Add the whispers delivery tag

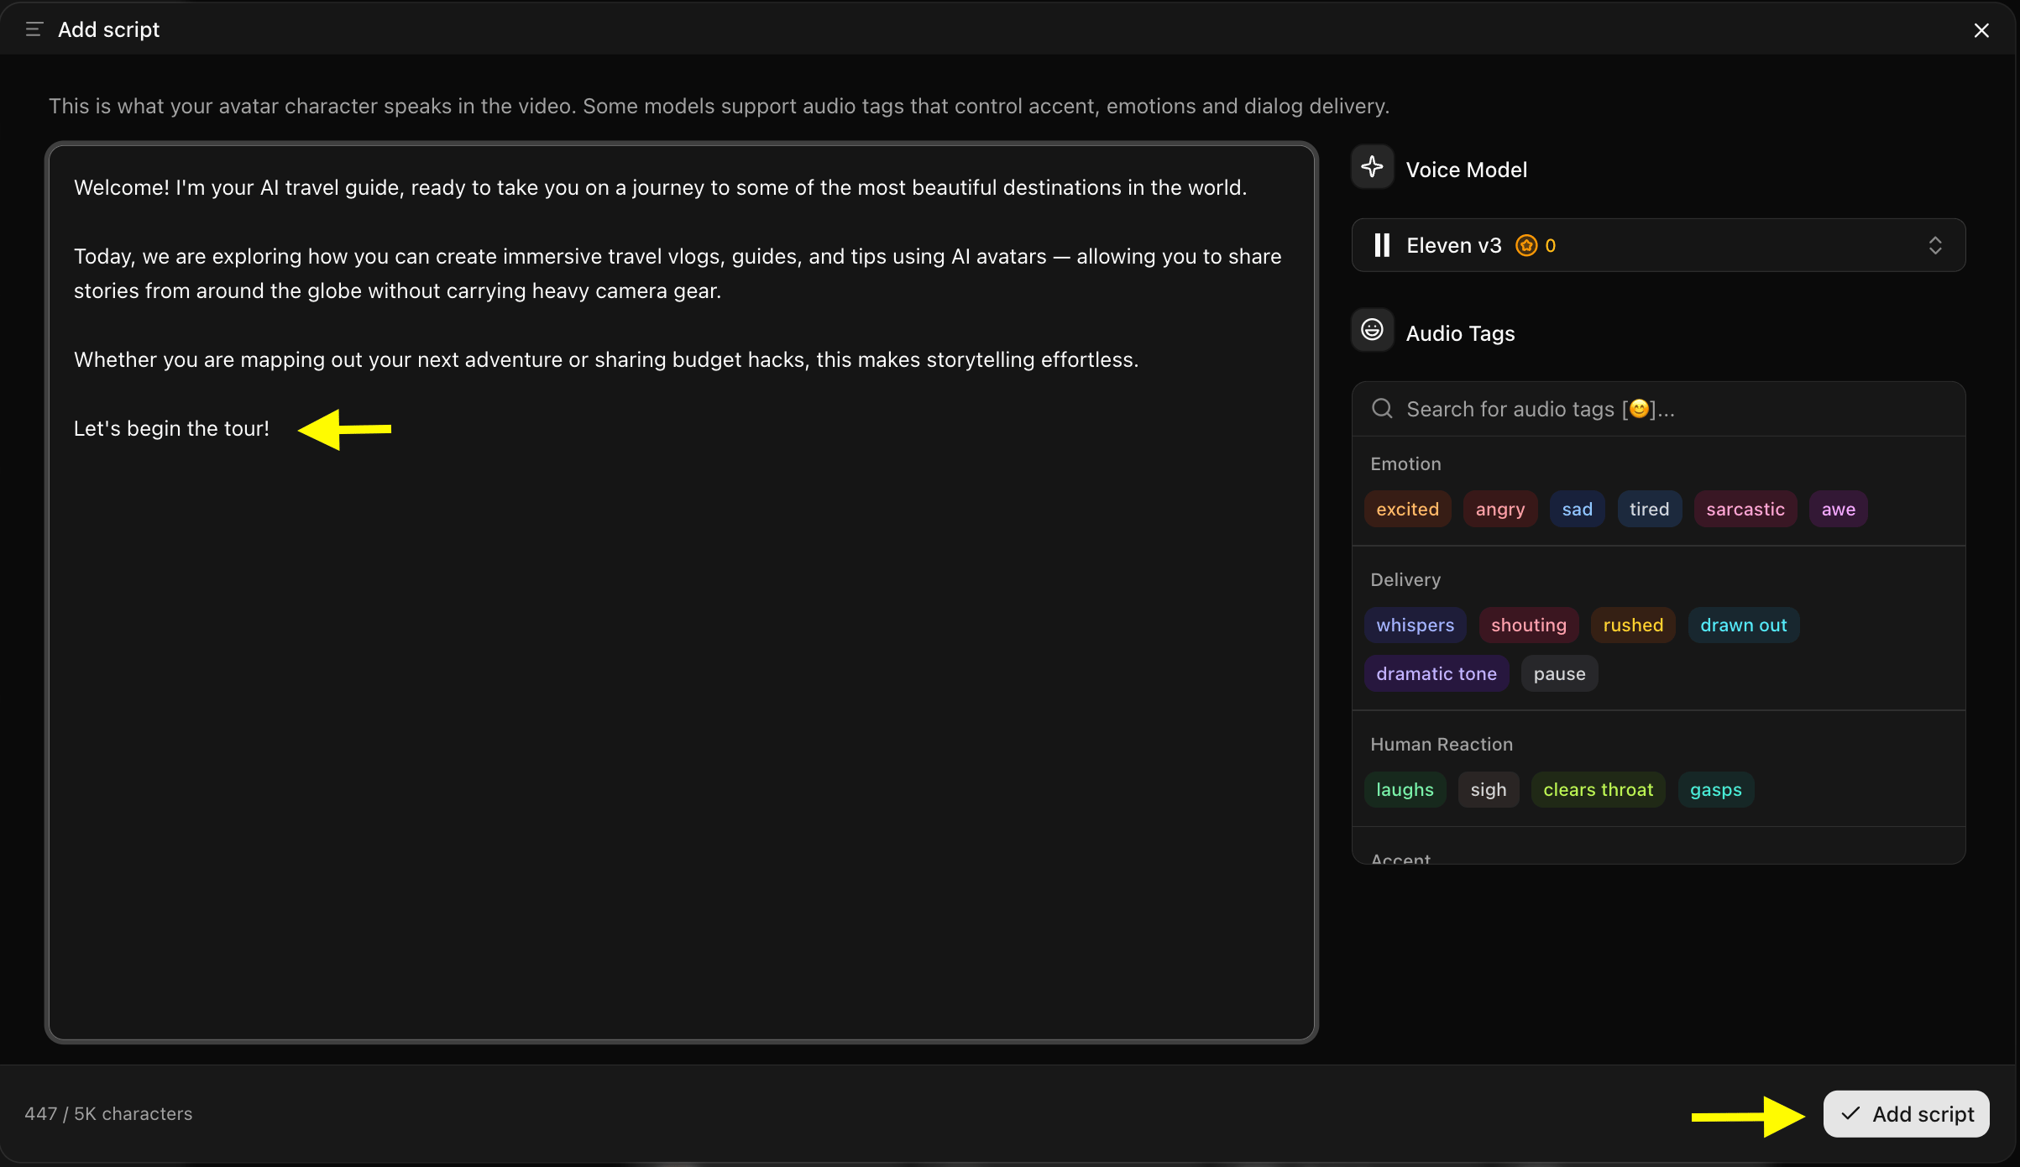point(1415,625)
